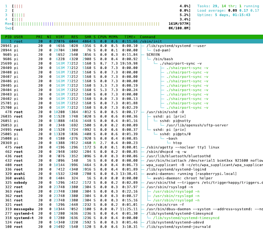Viewport: 263px width, 237px height.
Task: Click the 161M/977M memory value
Action: pyautogui.click(x=178, y=24)
